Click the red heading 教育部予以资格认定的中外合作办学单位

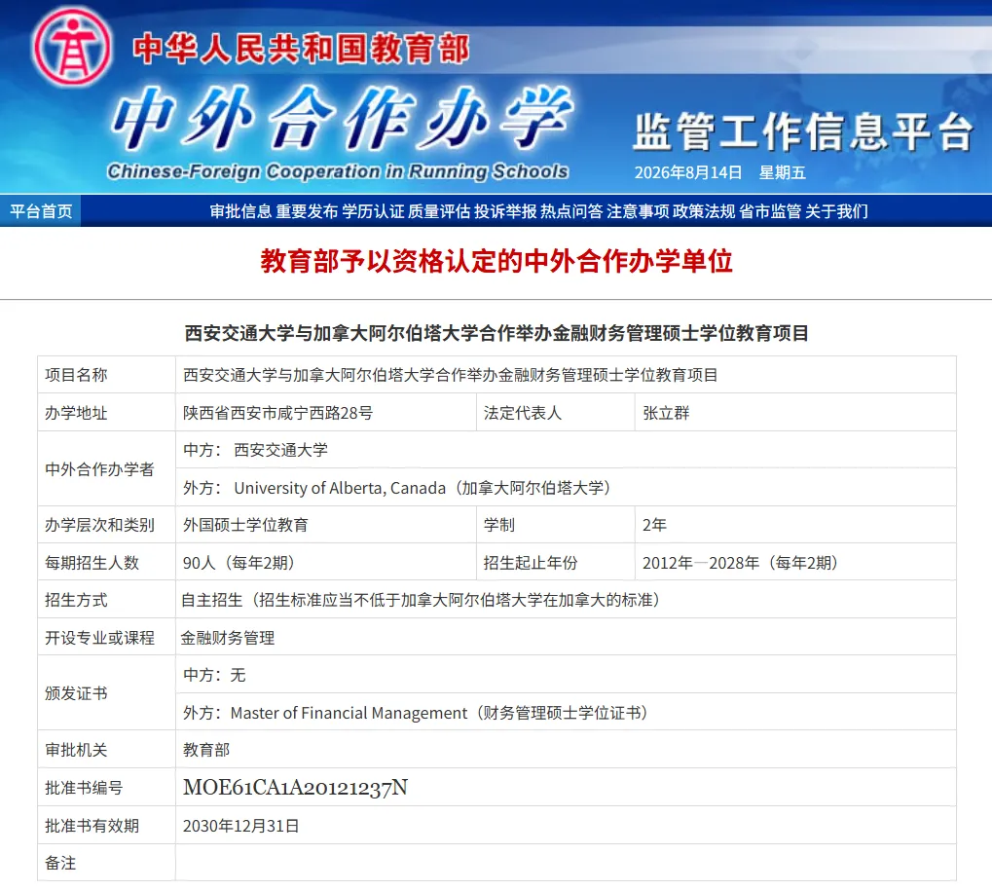click(496, 261)
